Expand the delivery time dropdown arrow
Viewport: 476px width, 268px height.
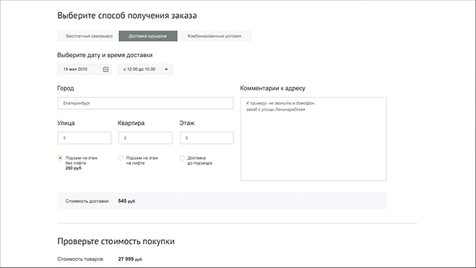(x=166, y=69)
